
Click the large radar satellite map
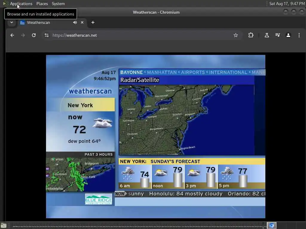click(x=186, y=120)
